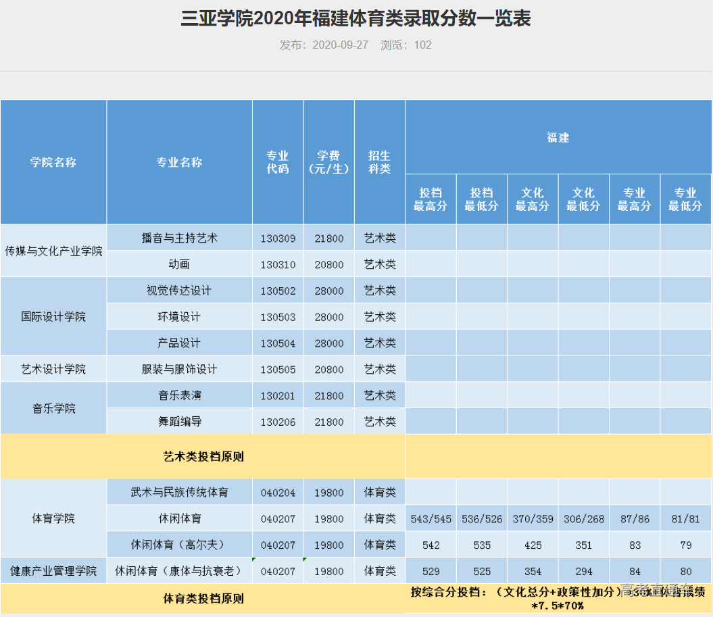
Task: Click the 武术与民族传统体育 cell
Action: pyautogui.click(x=180, y=492)
